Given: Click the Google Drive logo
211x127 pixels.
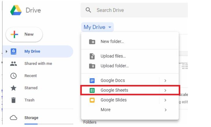Looking at the screenshot, I should click(x=16, y=10).
